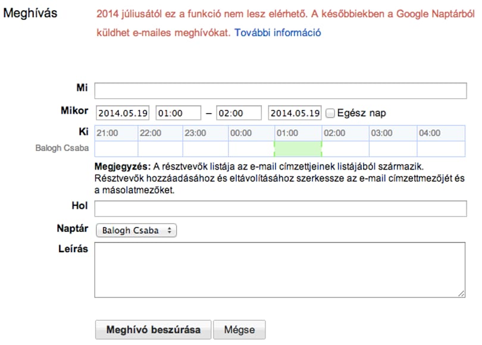Select the green highlighted 01:00 time block

click(x=298, y=149)
